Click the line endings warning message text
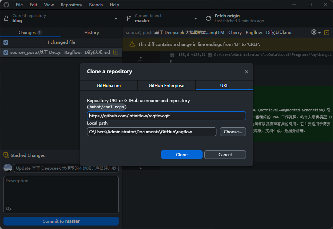The image size is (333, 229). 199,44
